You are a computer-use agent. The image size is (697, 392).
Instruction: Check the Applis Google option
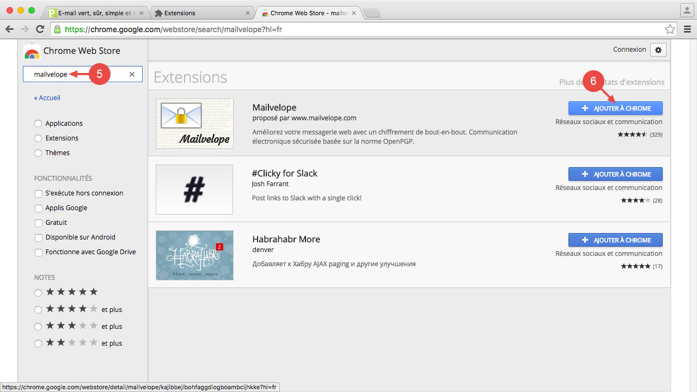[x=39, y=208]
